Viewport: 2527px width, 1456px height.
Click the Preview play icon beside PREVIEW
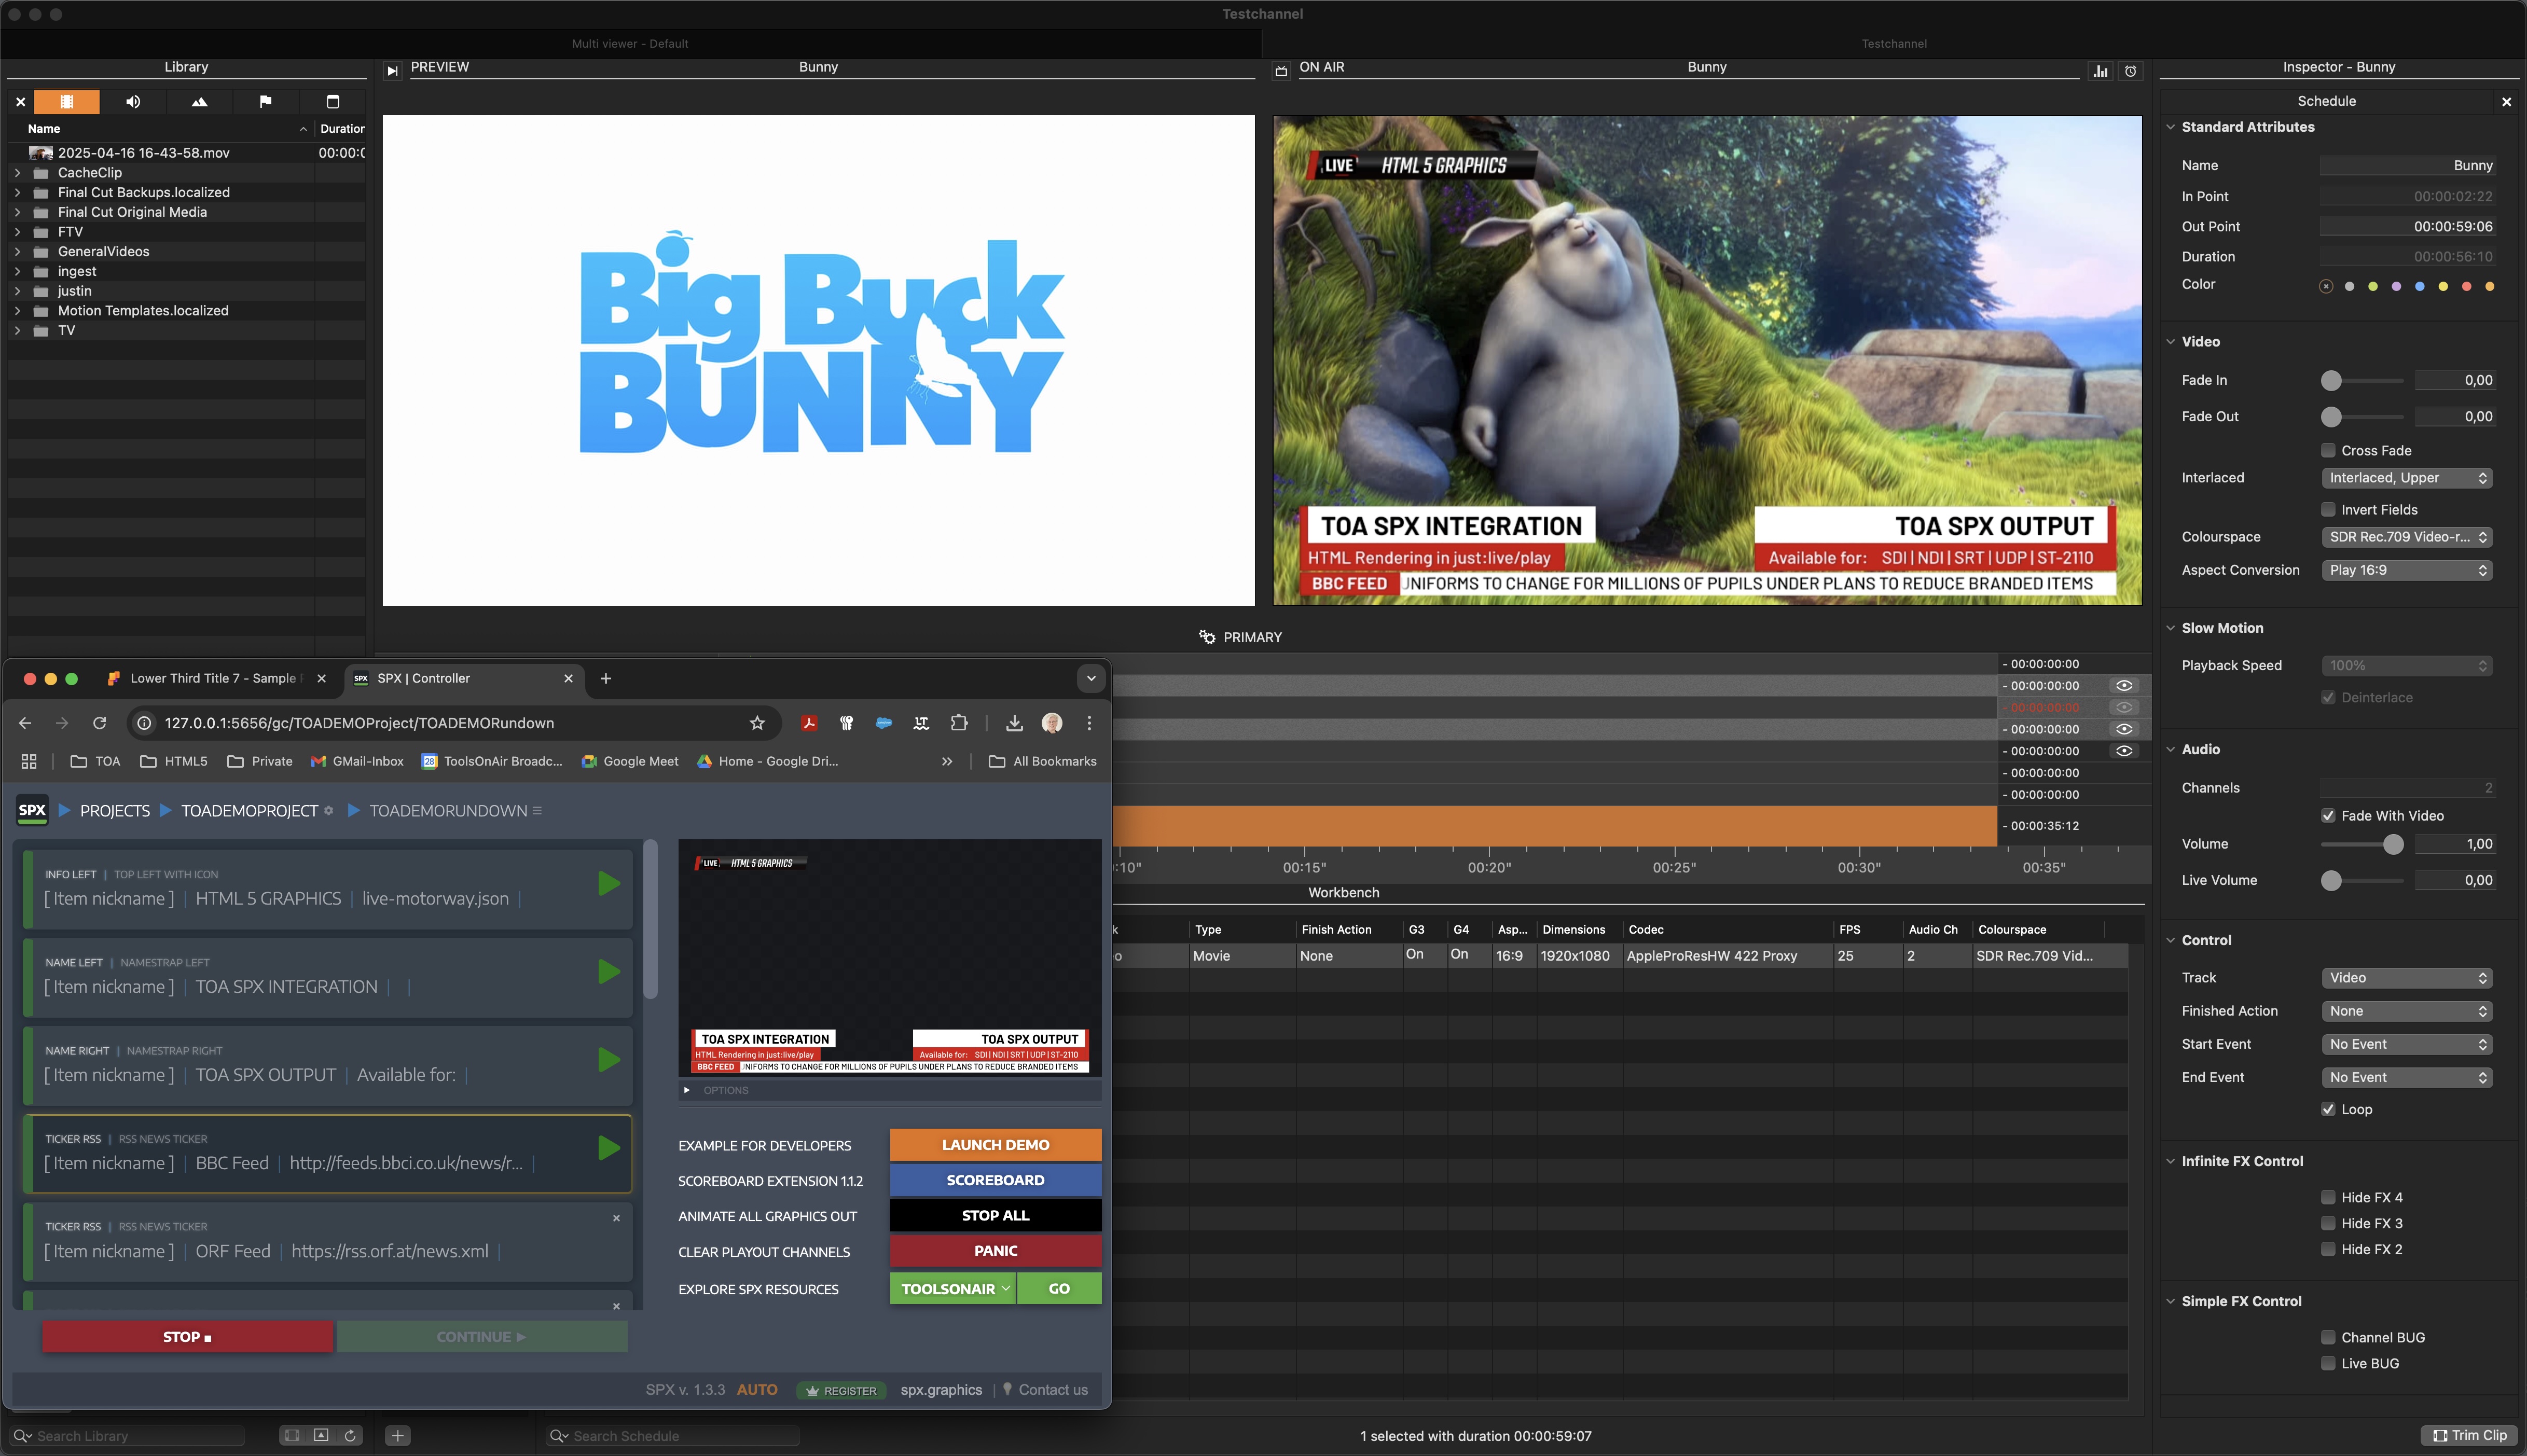point(393,70)
